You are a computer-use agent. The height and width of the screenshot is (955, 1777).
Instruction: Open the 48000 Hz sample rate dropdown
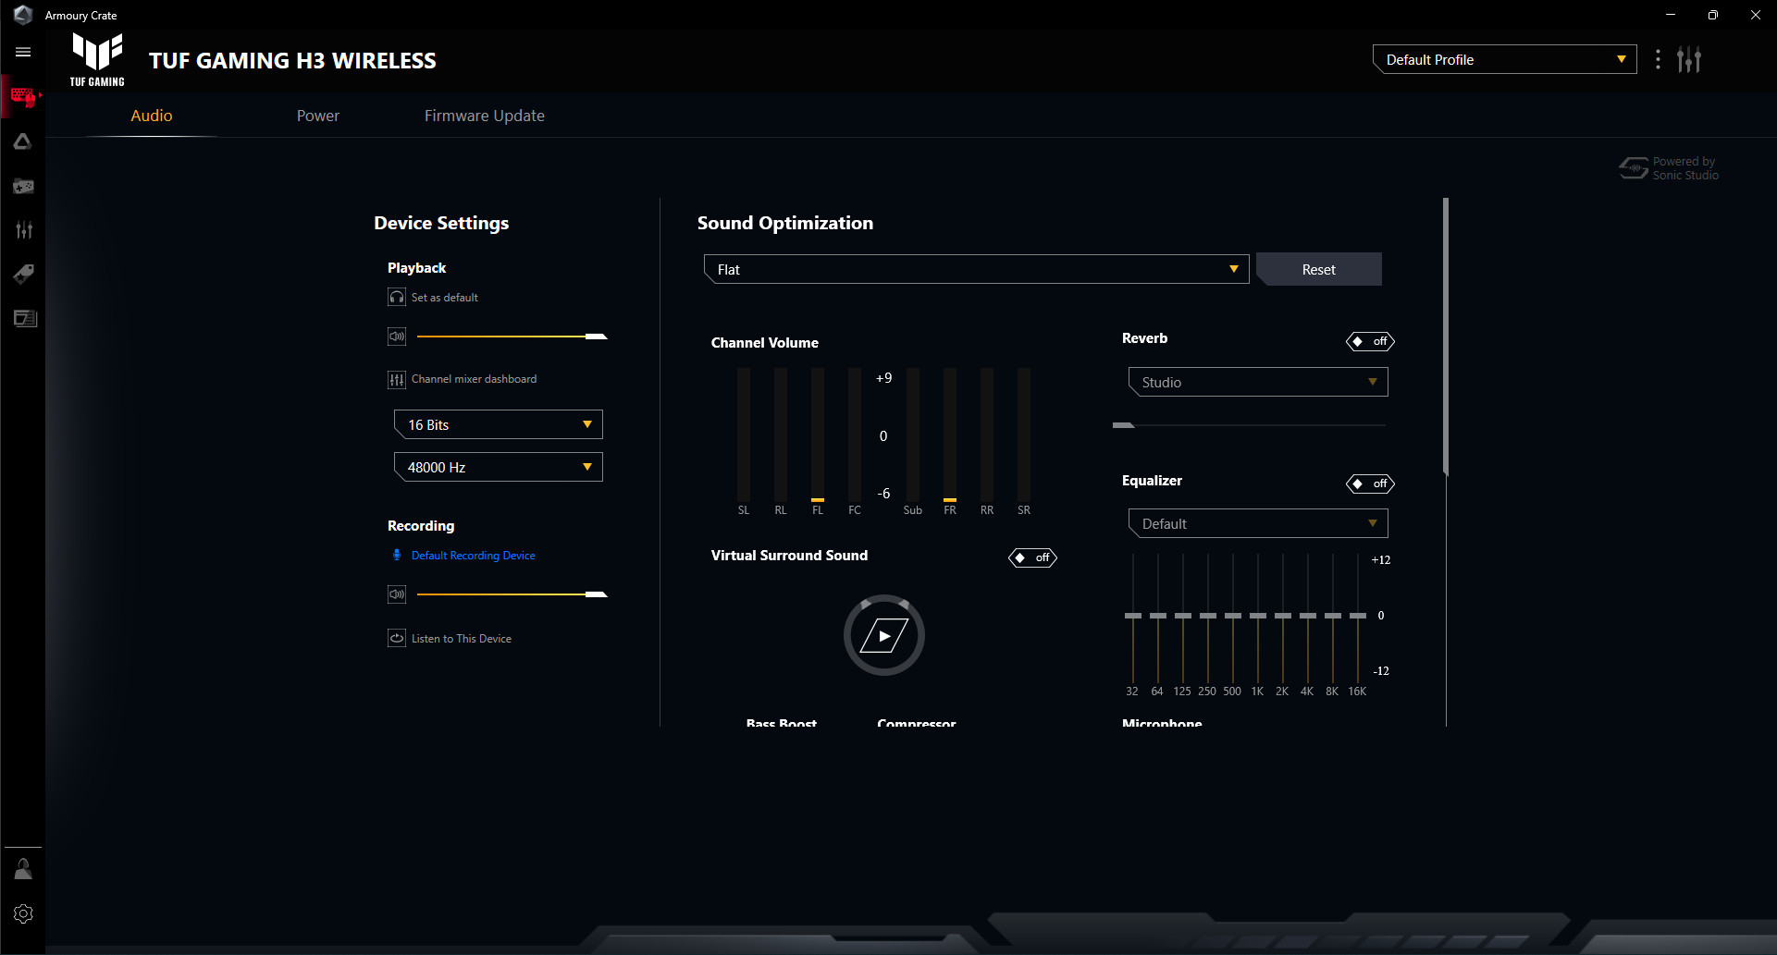pyautogui.click(x=498, y=467)
